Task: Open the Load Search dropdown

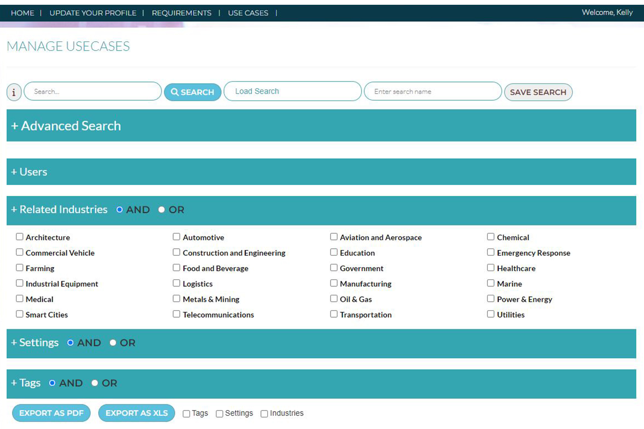Action: tap(292, 91)
